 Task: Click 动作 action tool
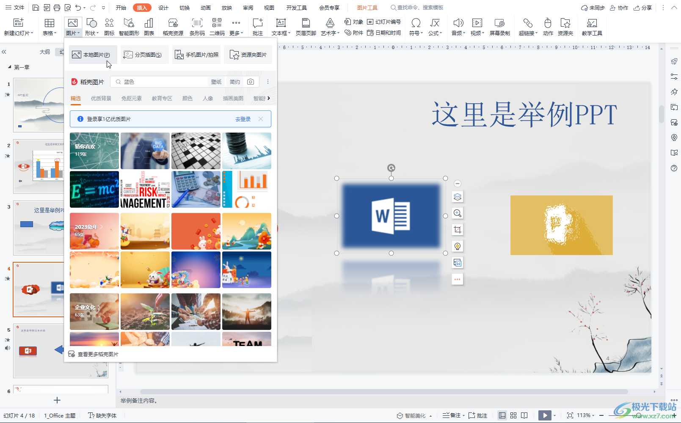548,27
